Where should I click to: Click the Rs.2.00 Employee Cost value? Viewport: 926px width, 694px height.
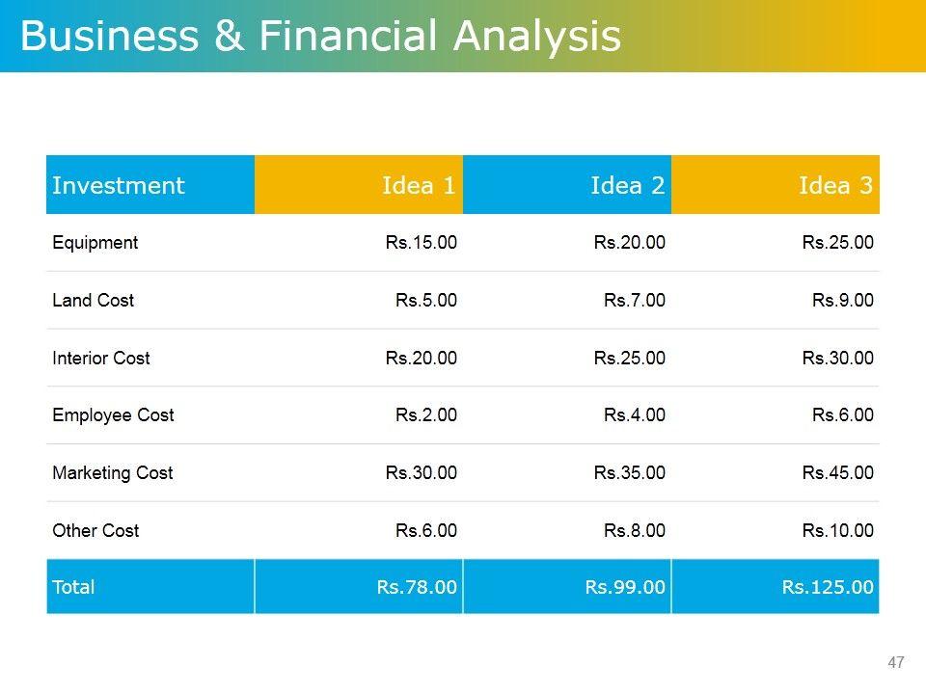[x=425, y=415]
